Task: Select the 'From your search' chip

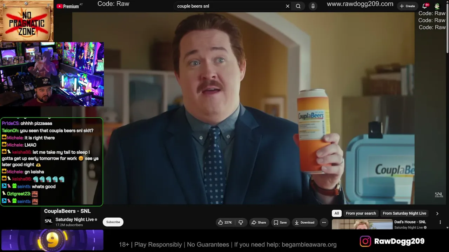Action: click(x=361, y=213)
